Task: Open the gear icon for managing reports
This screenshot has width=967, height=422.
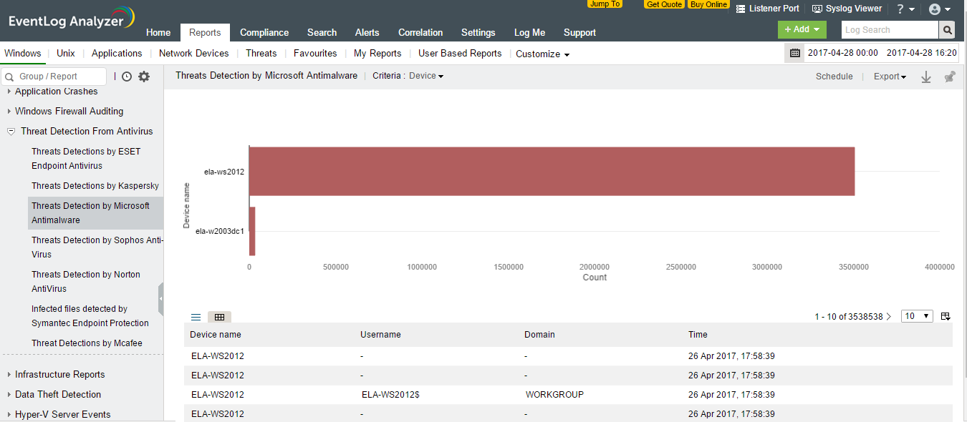Action: [x=144, y=77]
